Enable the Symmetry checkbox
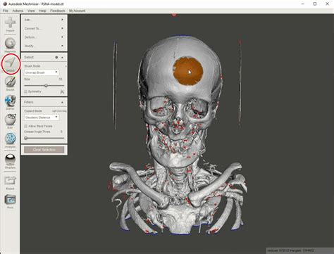 [x=26, y=91]
